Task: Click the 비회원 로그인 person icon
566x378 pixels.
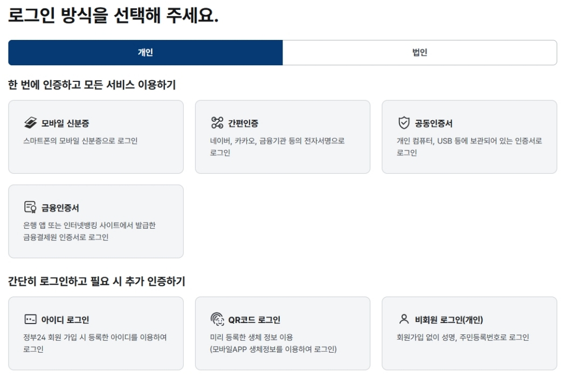Action: (404, 319)
